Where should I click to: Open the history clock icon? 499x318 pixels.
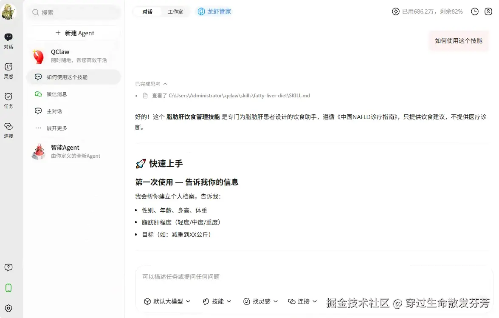tap(474, 11)
